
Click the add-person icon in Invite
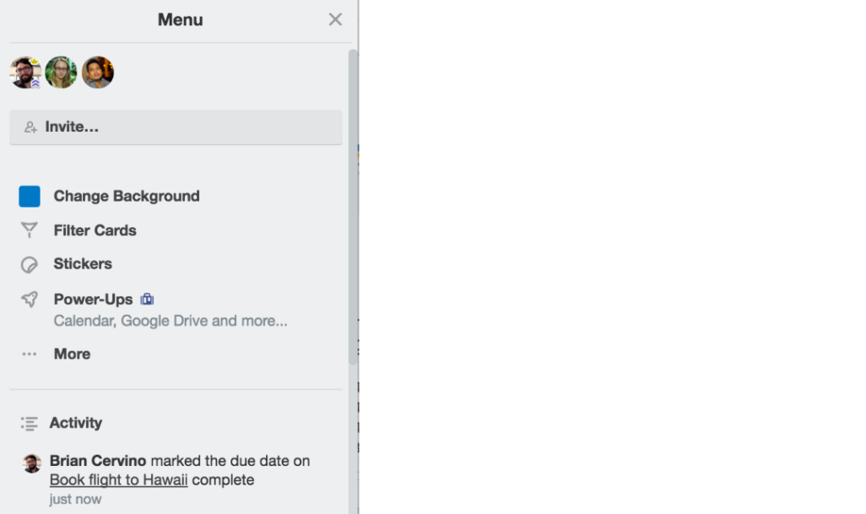coord(30,127)
